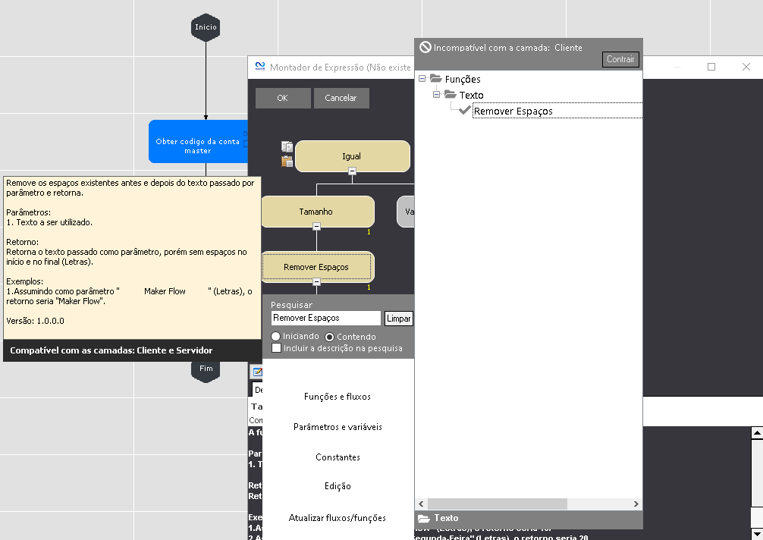763x540 pixels.
Task: Open the Parâmetros e variáveis section
Action: coord(338,427)
